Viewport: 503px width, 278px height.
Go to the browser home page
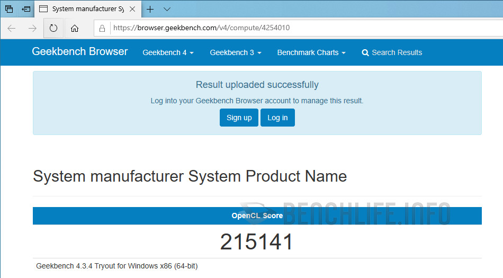point(75,28)
